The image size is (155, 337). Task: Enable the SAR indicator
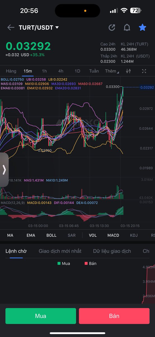tap(72, 235)
